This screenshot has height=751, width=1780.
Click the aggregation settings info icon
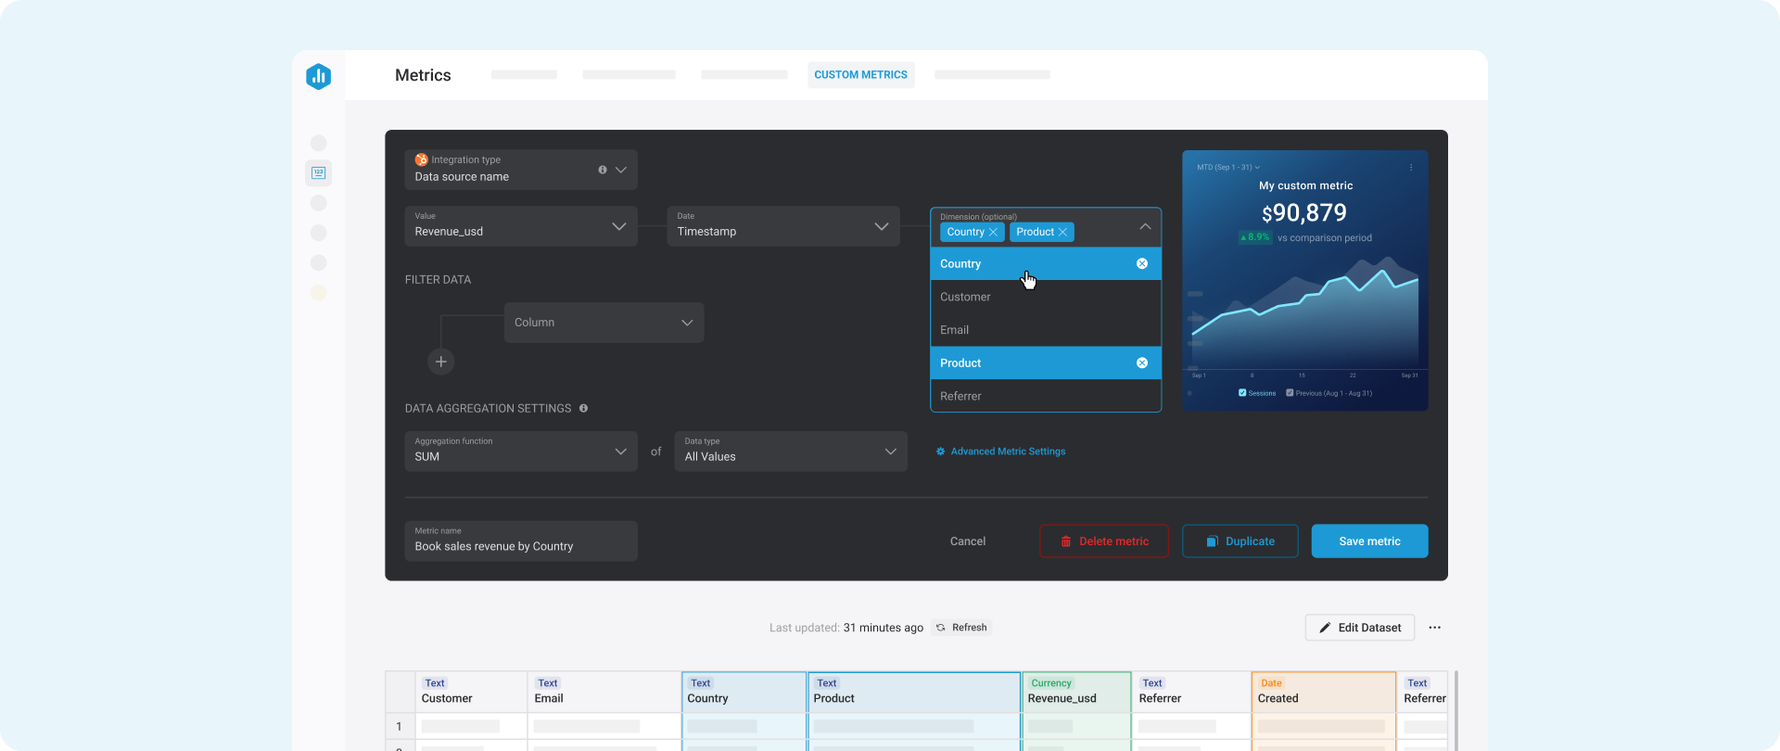coord(583,409)
